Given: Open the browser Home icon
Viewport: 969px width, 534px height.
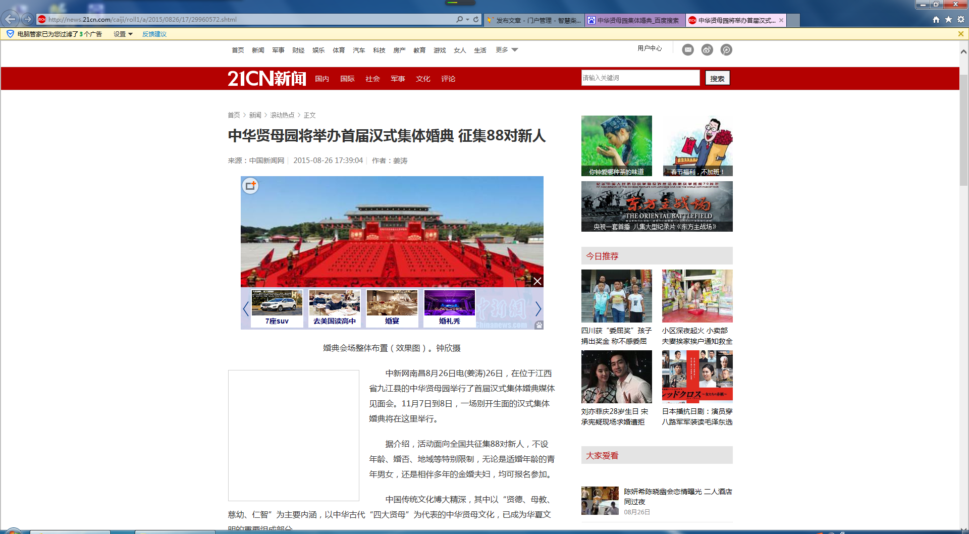Looking at the screenshot, I should click(x=936, y=19).
